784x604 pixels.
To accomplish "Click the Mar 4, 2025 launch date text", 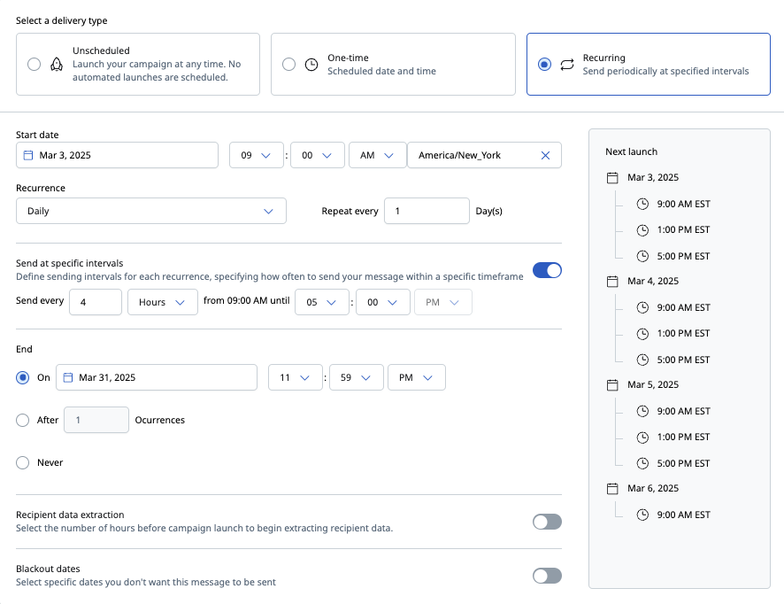I will click(653, 281).
